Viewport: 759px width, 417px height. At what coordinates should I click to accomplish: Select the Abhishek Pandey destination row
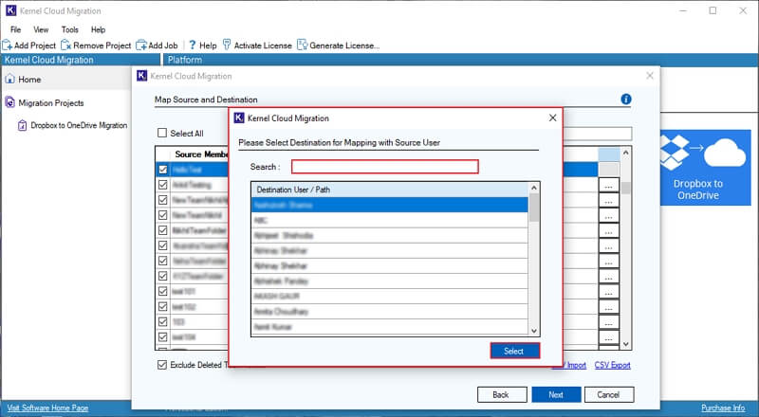pyautogui.click(x=390, y=281)
